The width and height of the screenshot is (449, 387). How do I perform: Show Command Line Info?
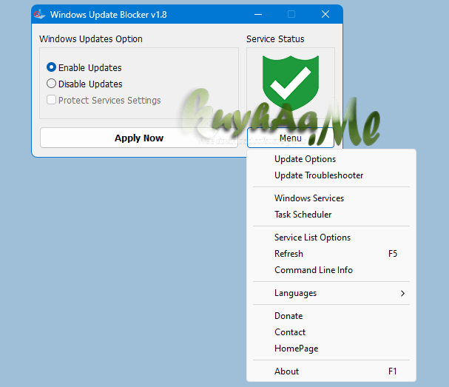click(331, 270)
